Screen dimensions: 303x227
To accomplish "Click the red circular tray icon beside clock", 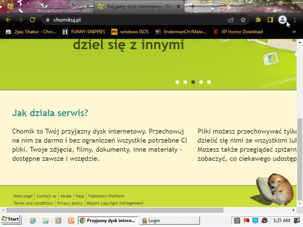I will click(264, 221).
